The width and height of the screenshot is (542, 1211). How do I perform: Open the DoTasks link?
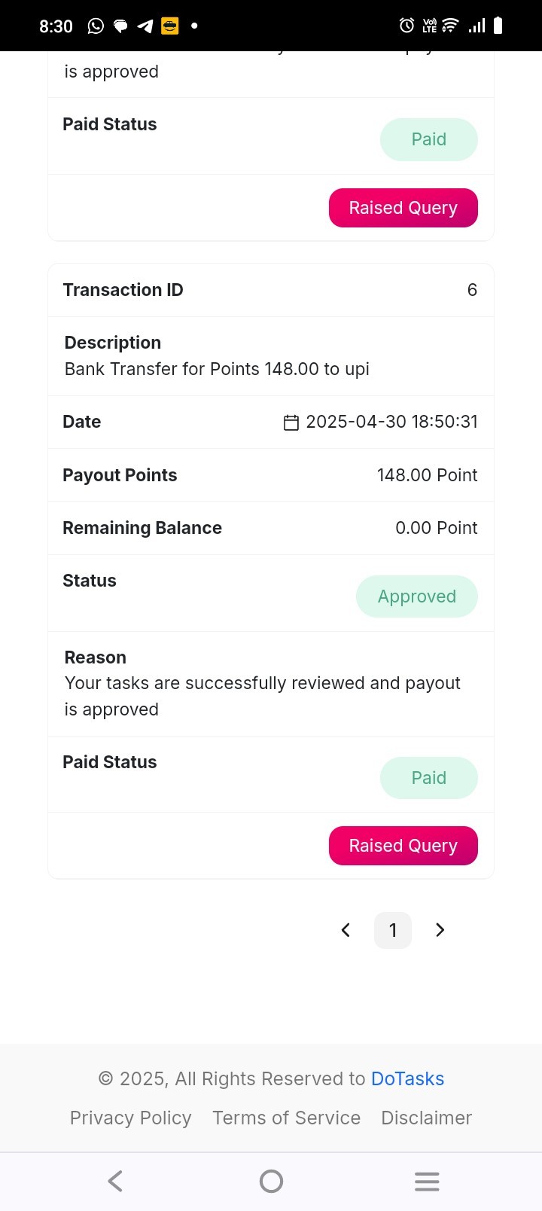click(x=407, y=1078)
